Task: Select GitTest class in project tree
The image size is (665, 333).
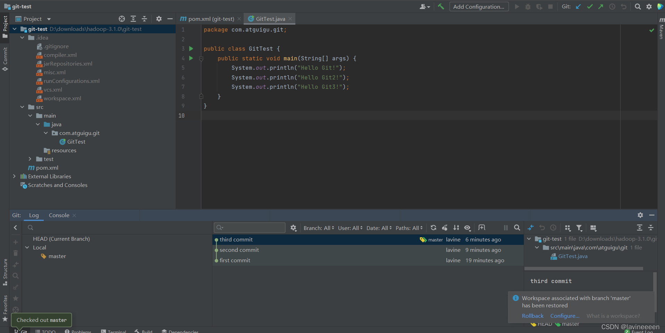Action: tap(76, 142)
